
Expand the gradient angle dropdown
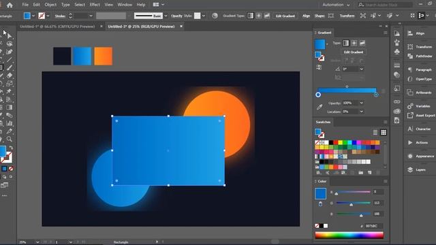(362, 69)
